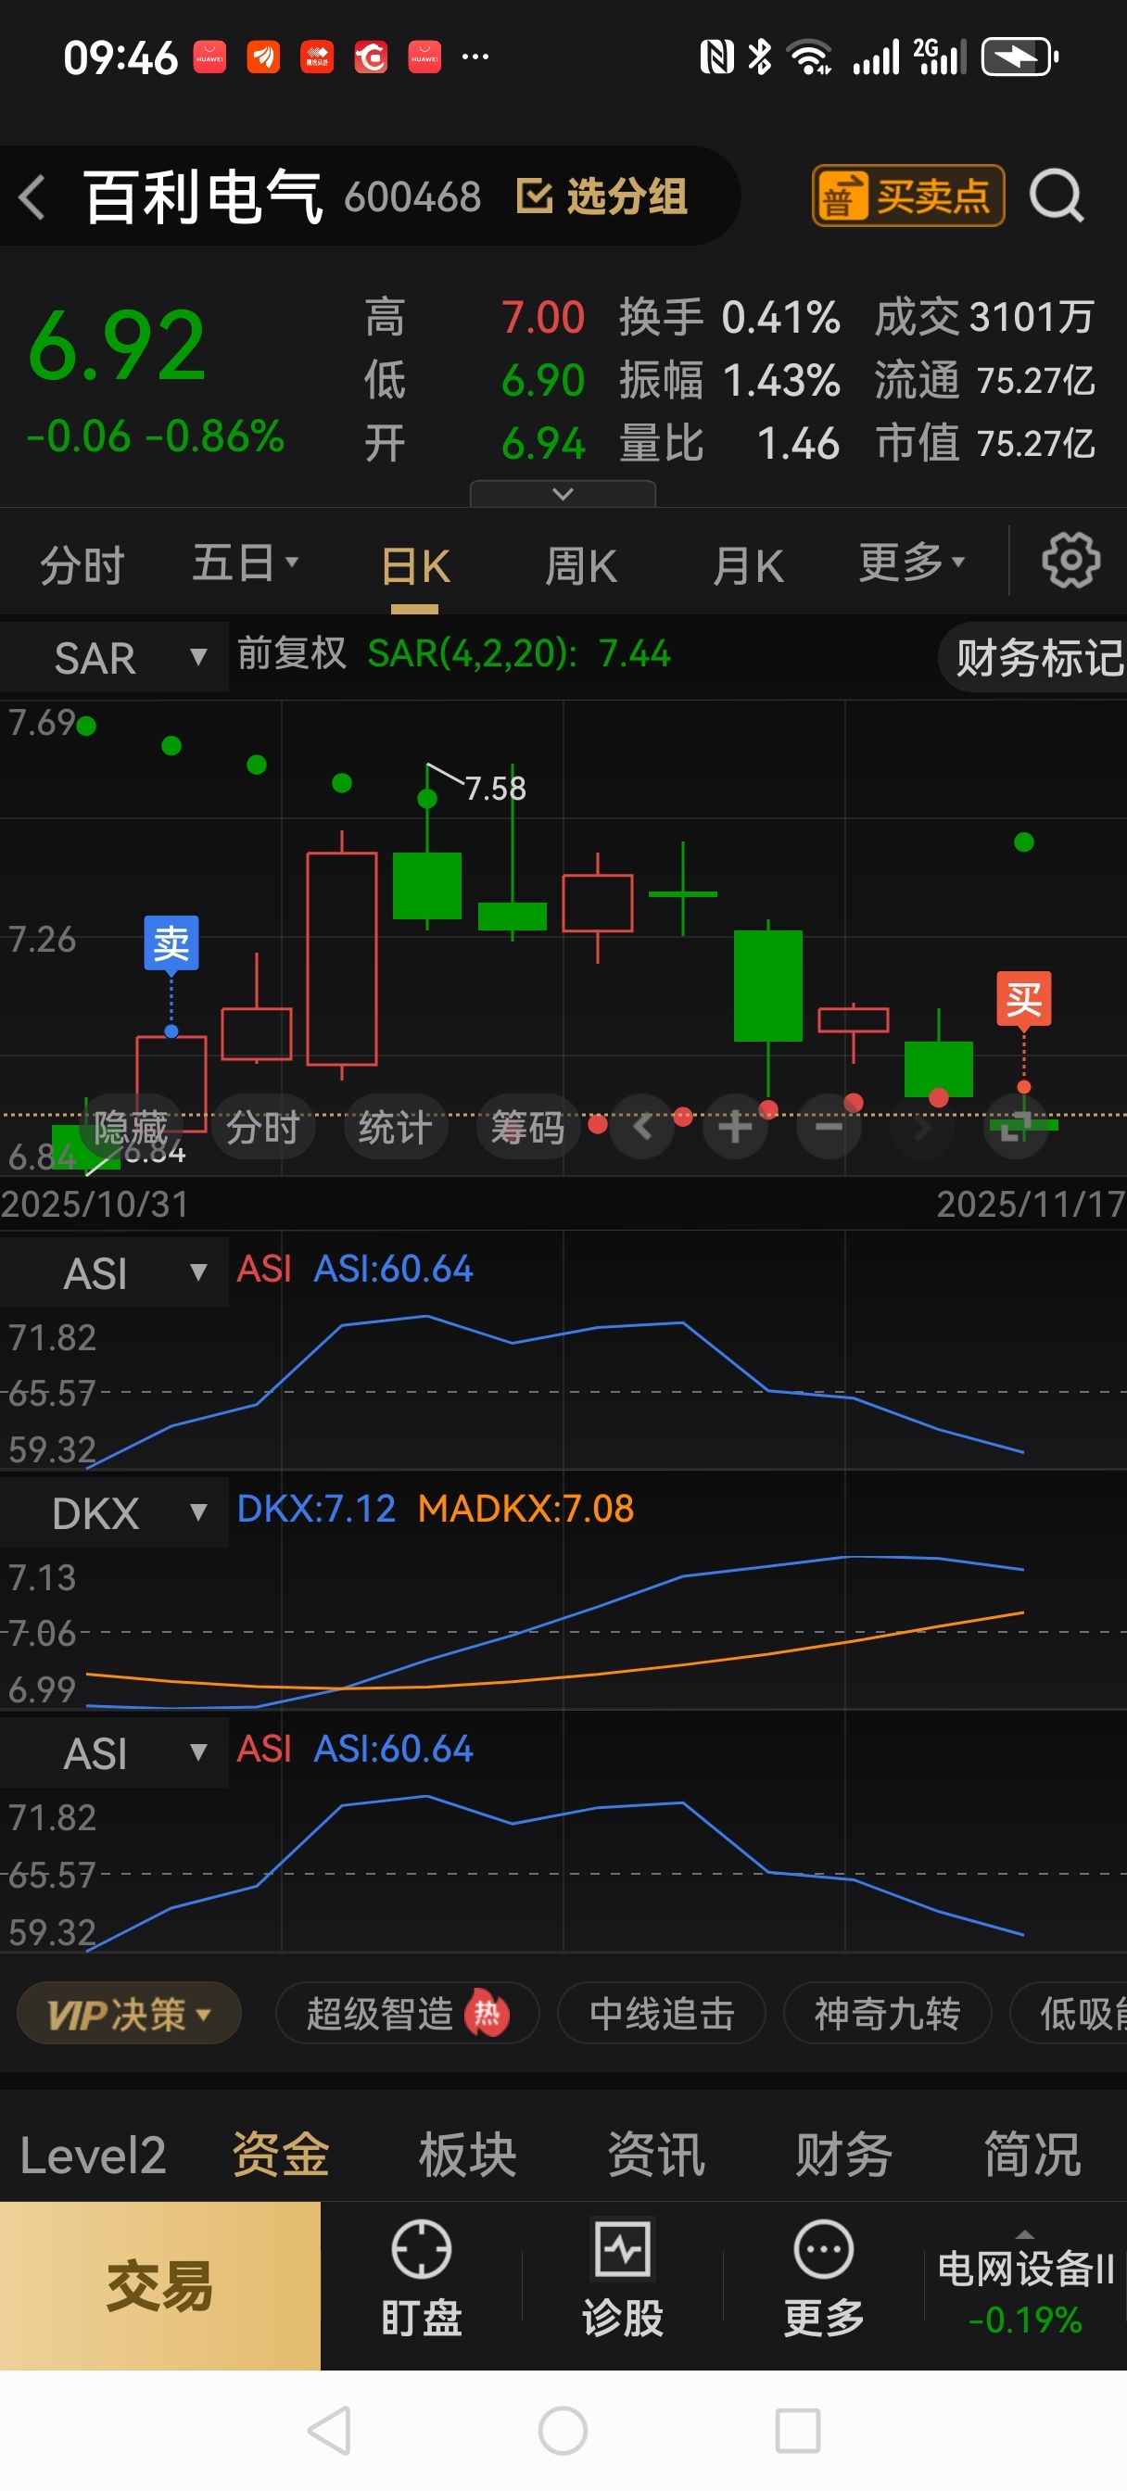Tap the 百利电气 stock name
Screen dimensions: 1127x2491
202,196
